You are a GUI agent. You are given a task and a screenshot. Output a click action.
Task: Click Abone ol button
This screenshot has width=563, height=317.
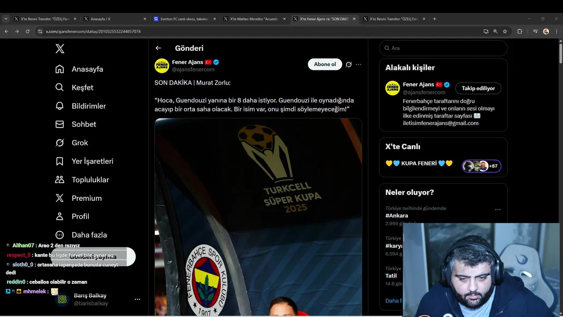pos(325,64)
